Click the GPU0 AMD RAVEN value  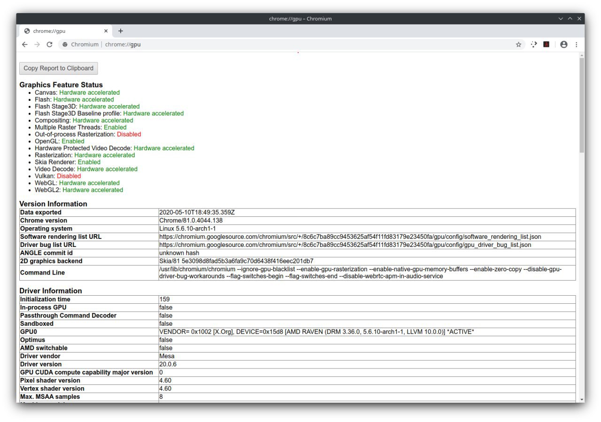click(x=316, y=332)
